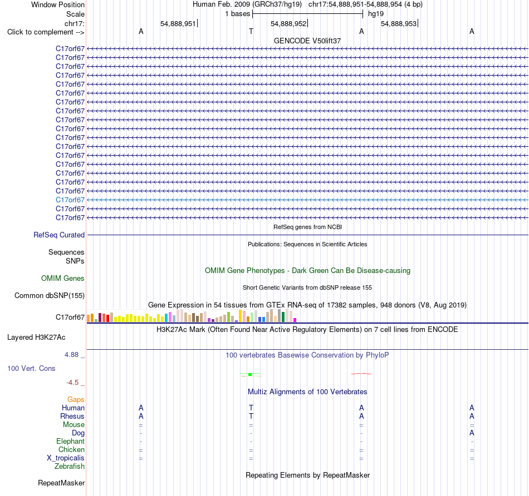The height and width of the screenshot is (496, 529).
Task: Click the 54,888,952 ruler position
Action: [288, 23]
